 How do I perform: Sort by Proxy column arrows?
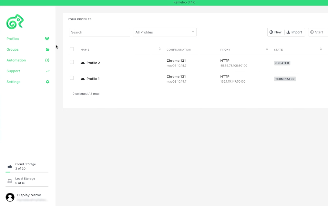[267, 49]
